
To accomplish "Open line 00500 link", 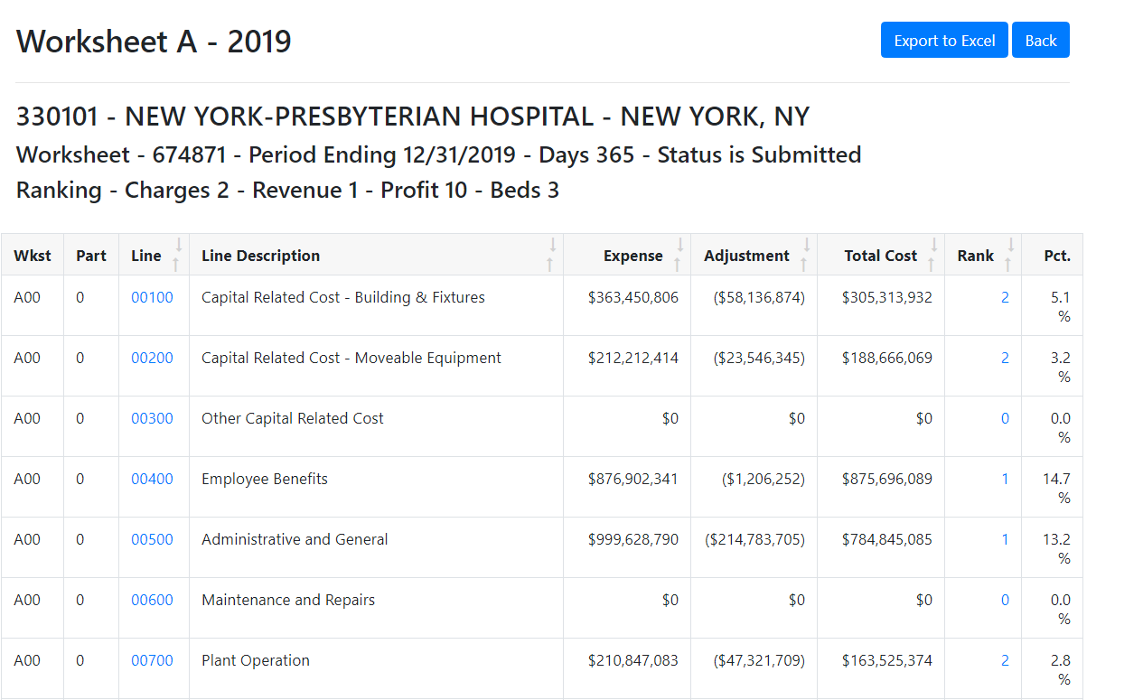I will point(152,539).
